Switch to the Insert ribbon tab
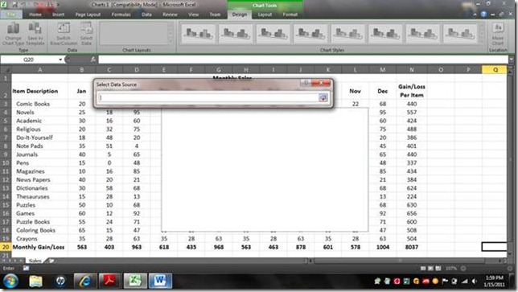The width and height of the screenshot is (518, 292). [58, 14]
